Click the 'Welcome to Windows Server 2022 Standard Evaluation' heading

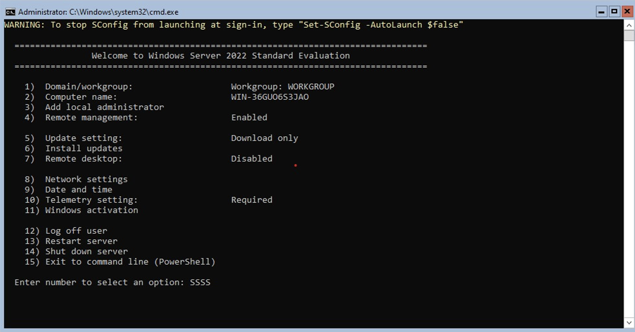click(221, 56)
